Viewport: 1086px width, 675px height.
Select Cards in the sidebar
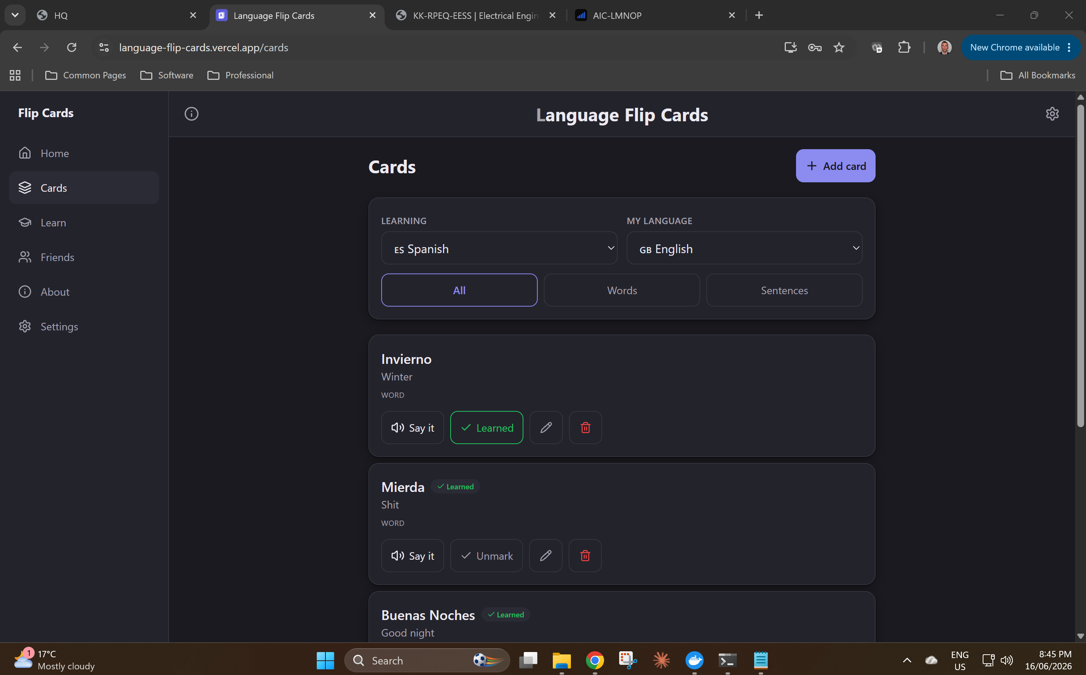pyautogui.click(x=84, y=188)
